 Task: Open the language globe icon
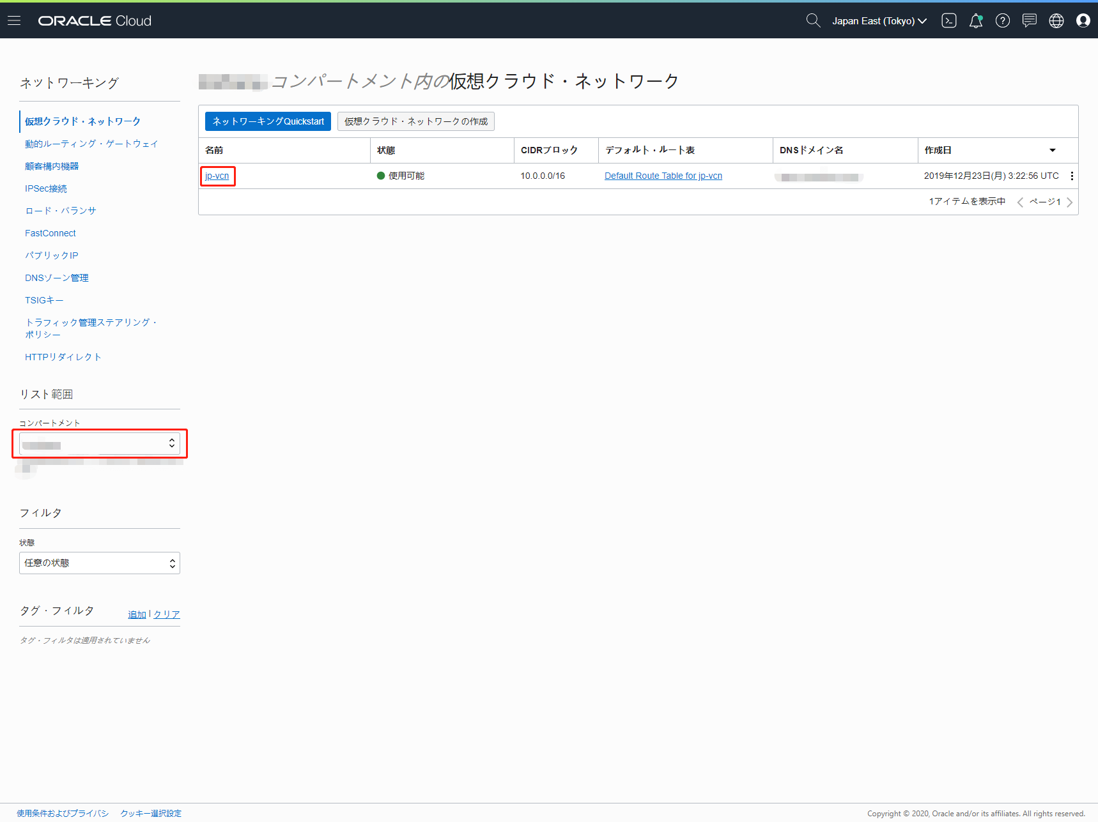click(1056, 20)
